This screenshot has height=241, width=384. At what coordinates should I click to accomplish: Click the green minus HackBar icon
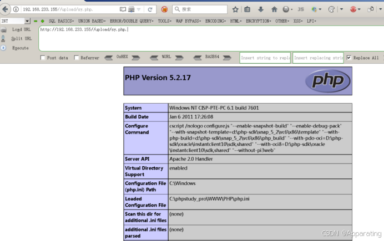[36, 21]
